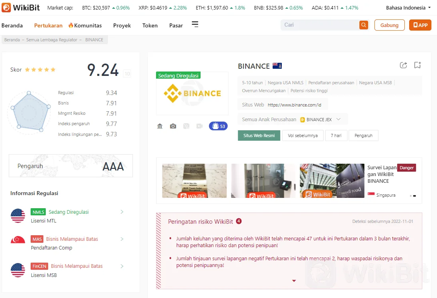Click the BTC price ticker
The height and width of the screenshot is (298, 437).
106,8
